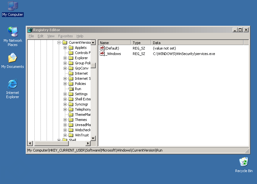
Task: Click the Syncmgr folder icon
Action: (71, 104)
